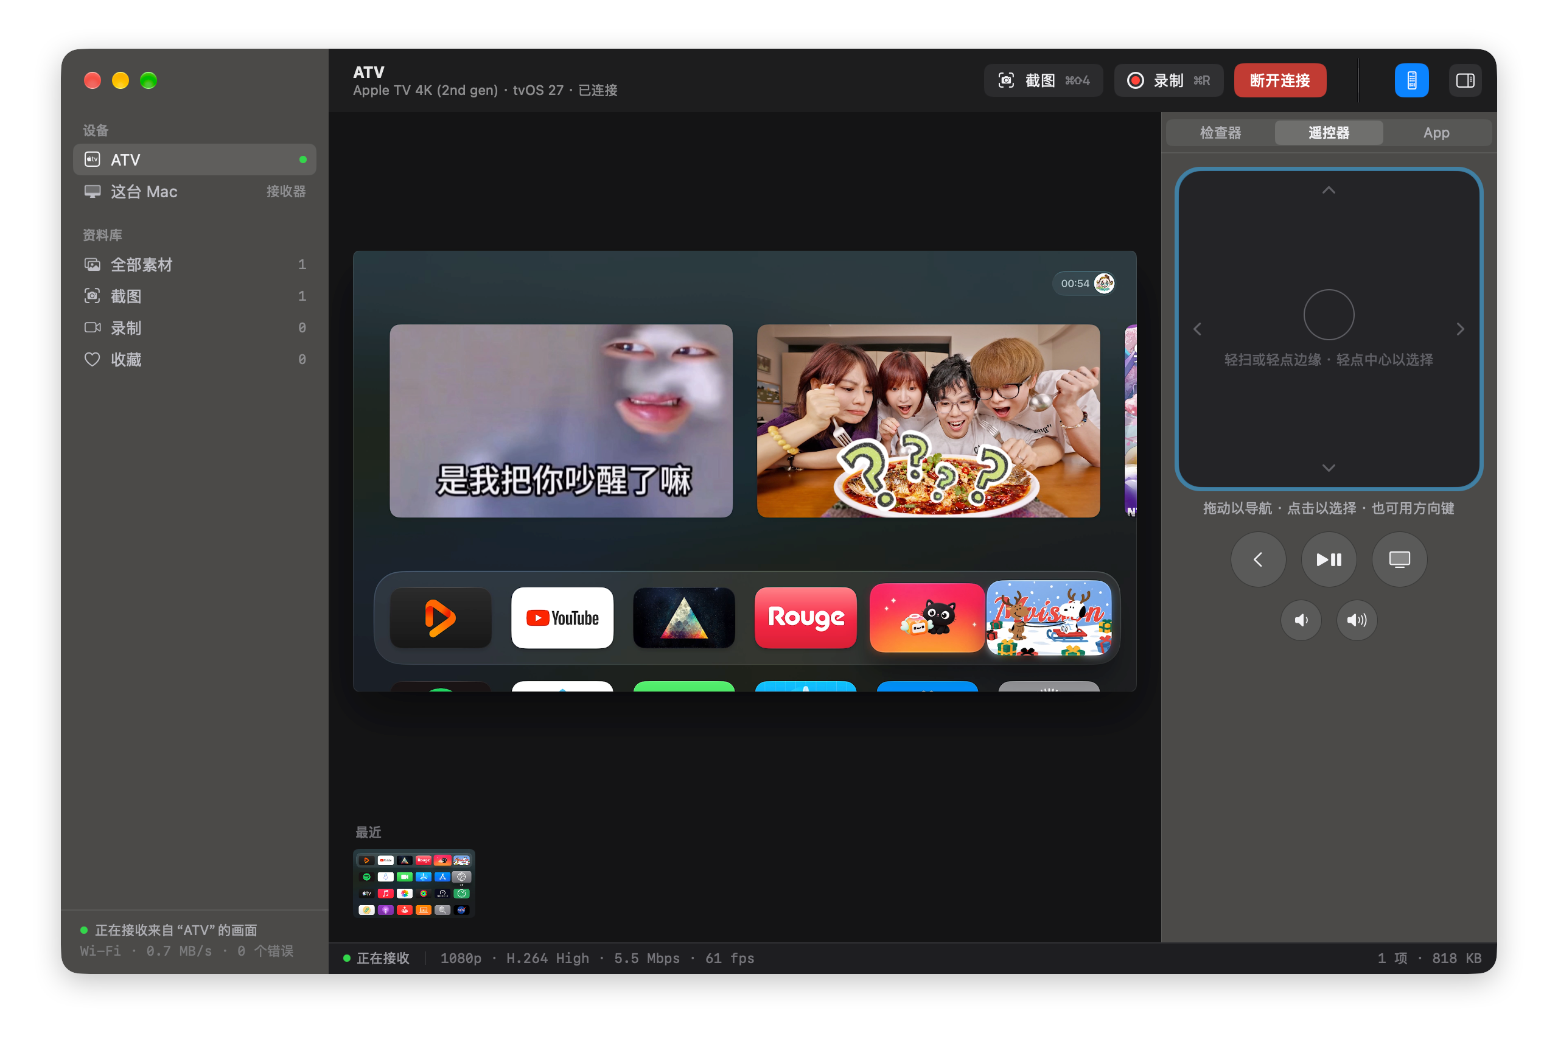This screenshot has width=1558, height=1047.
Task: Toggle the blue remote control icon
Action: (x=1411, y=81)
